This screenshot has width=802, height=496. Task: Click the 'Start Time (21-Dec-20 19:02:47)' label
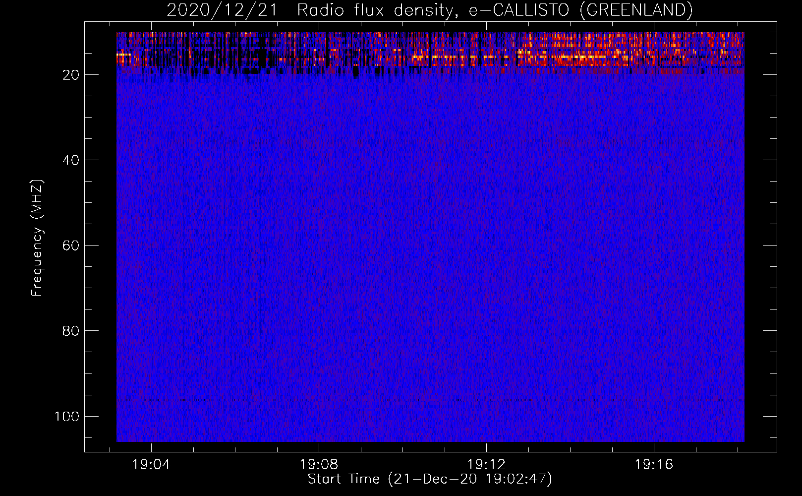click(430, 479)
